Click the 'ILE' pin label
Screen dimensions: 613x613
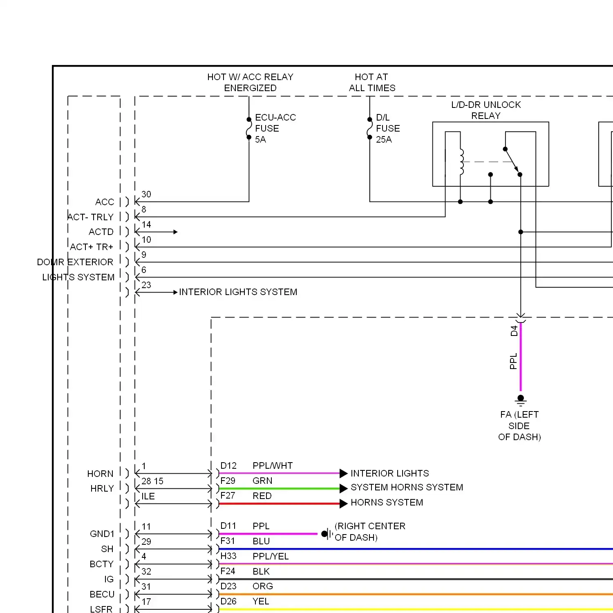tap(148, 497)
